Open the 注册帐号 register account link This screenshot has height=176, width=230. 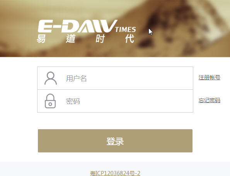210,77
